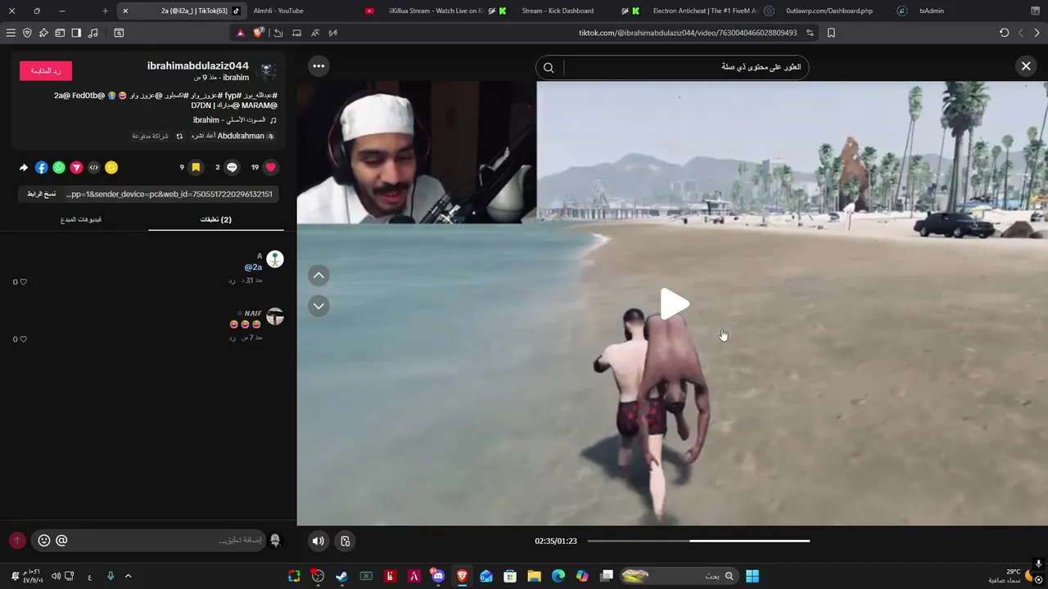Copy the video link button

point(42,194)
